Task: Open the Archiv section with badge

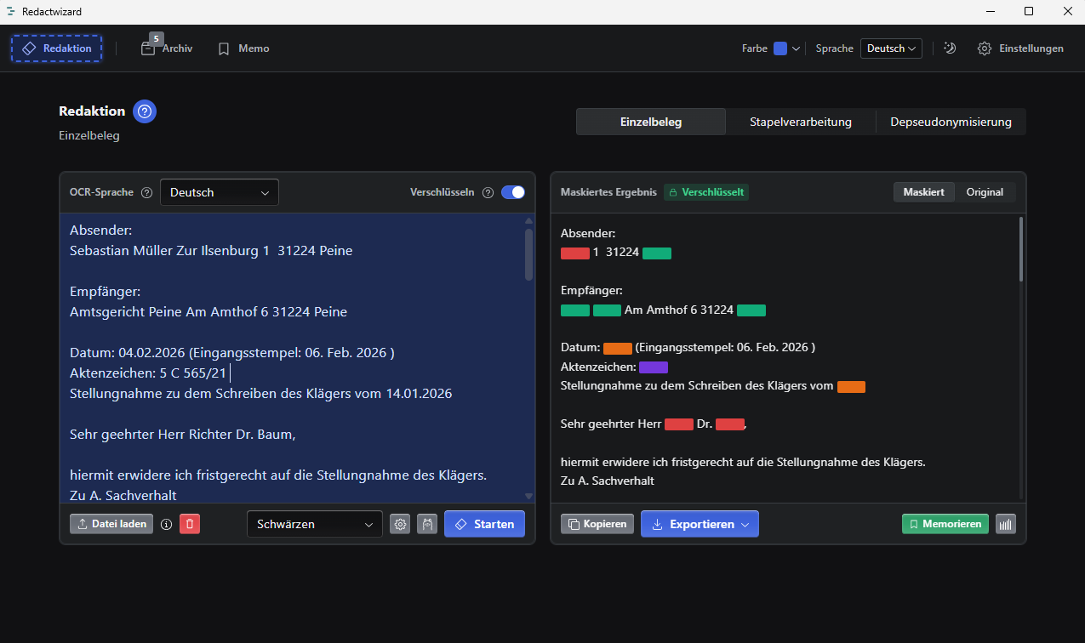Action: 167,48
